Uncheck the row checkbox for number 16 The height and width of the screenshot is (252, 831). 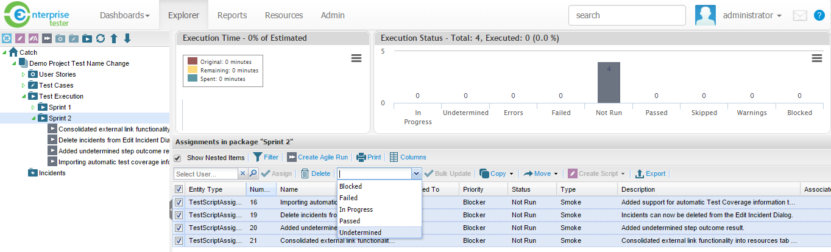[179, 203]
